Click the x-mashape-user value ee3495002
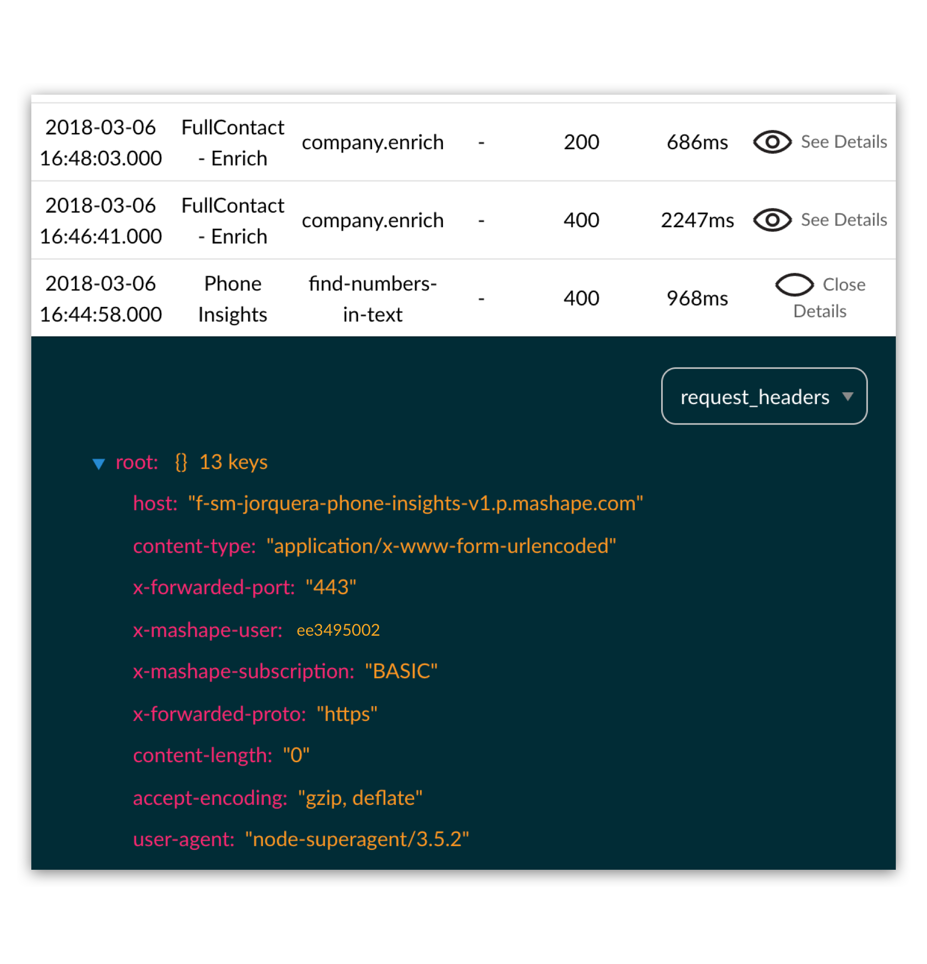This screenshot has height=964, width=927. click(338, 630)
